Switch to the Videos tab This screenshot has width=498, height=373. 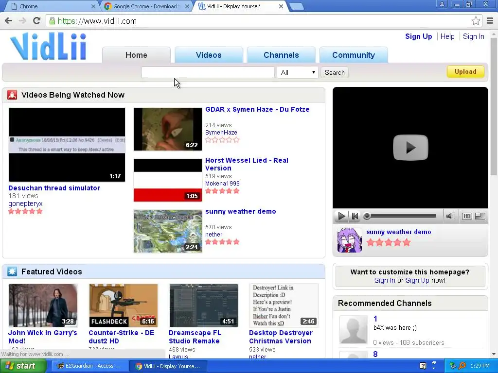pos(209,55)
